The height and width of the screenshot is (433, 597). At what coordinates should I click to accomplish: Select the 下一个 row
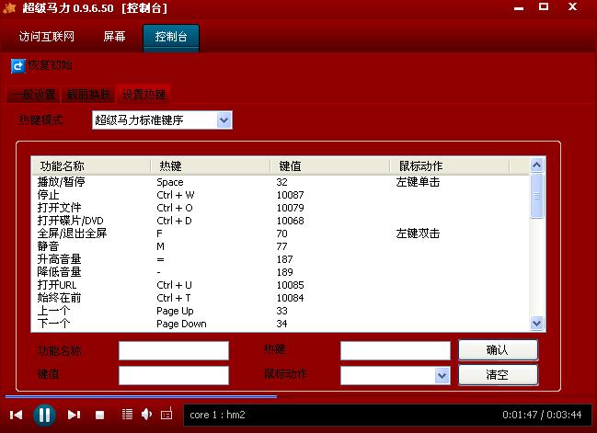281,324
